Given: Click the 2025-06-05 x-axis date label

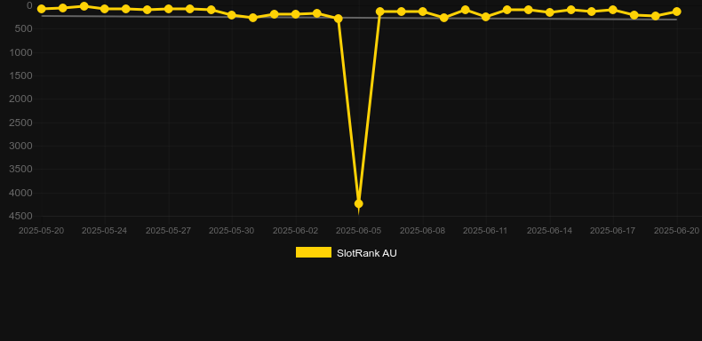Looking at the screenshot, I should (359, 231).
